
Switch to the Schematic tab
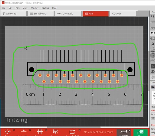coord(68,14)
